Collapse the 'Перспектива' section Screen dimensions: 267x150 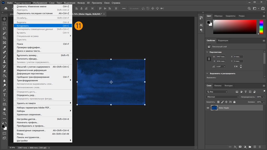207,52
